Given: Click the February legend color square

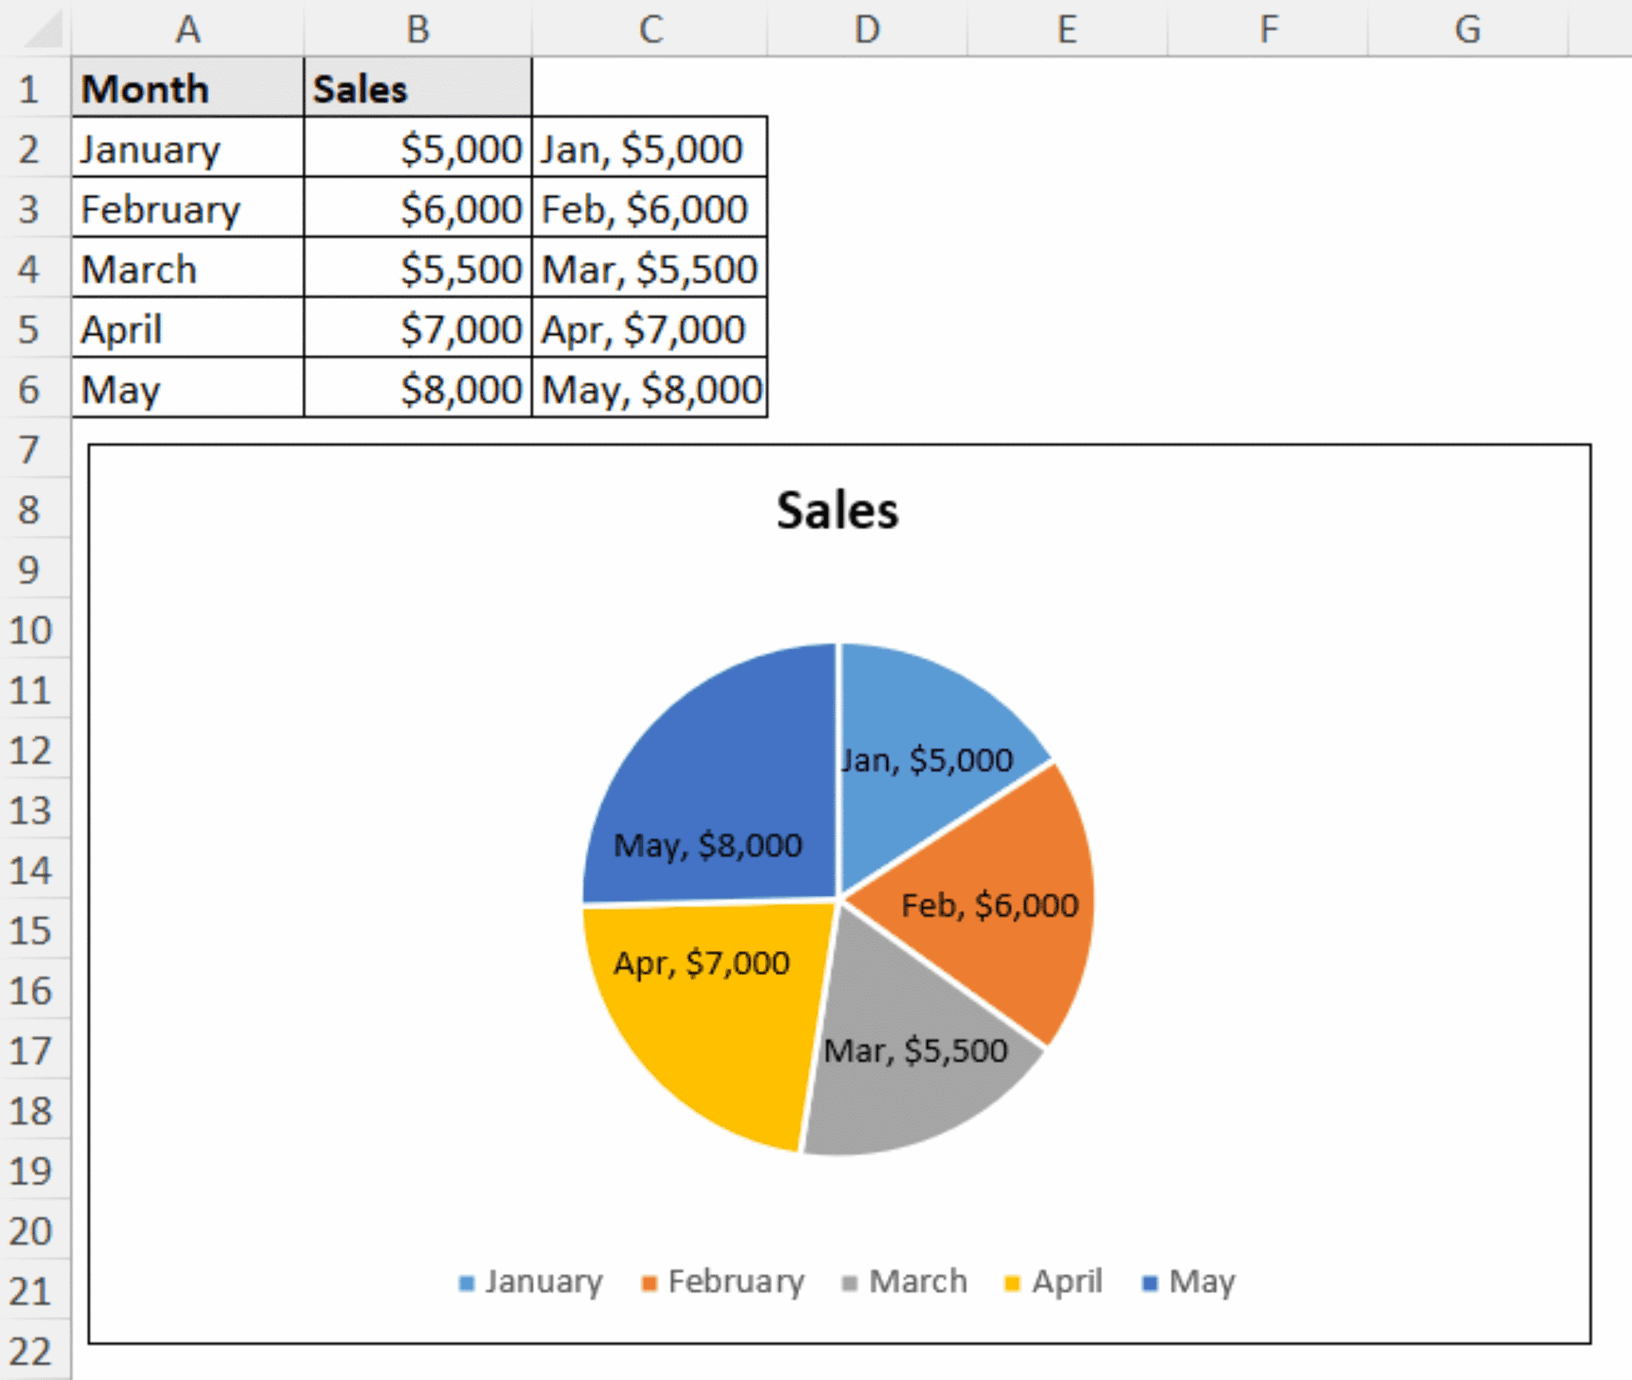Looking at the screenshot, I should coord(649,1282).
